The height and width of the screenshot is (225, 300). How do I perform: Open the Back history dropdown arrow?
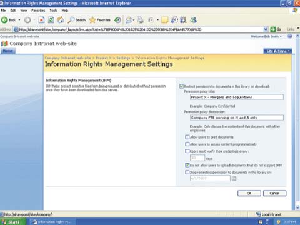coord(19,20)
